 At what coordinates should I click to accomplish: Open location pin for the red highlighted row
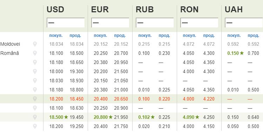(35, 99)
